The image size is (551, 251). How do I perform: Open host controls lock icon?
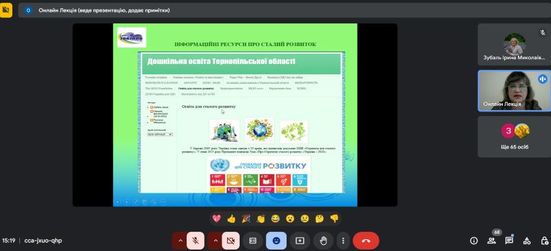(x=544, y=241)
